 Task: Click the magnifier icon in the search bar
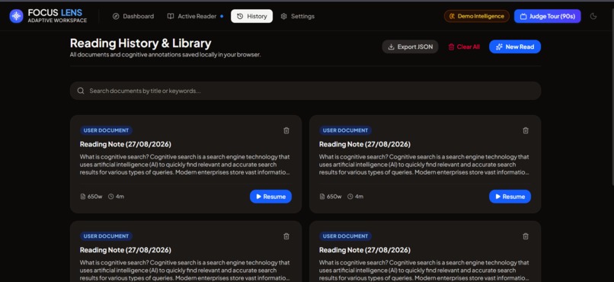81,91
